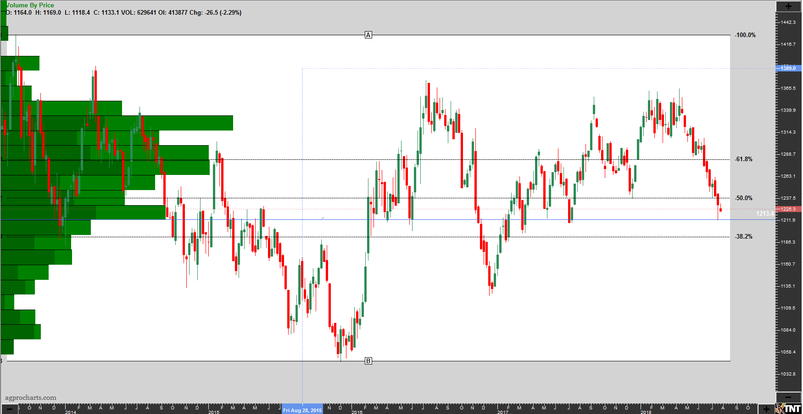This screenshot has width=803, height=414.
Task: Click the plus button above the price axis
Action: click(x=788, y=6)
